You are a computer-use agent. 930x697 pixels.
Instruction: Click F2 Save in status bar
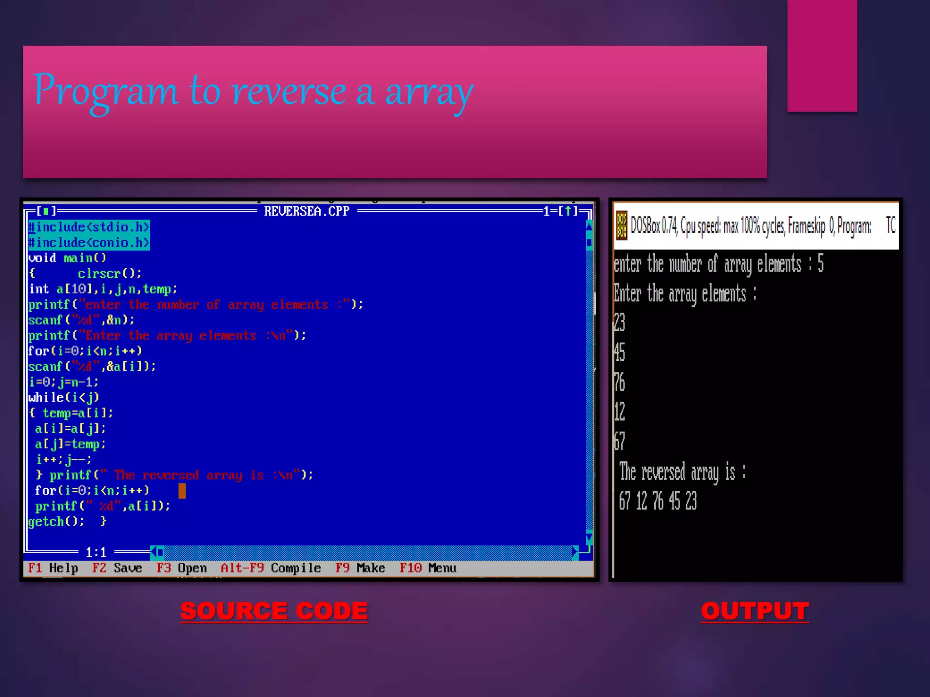(117, 568)
